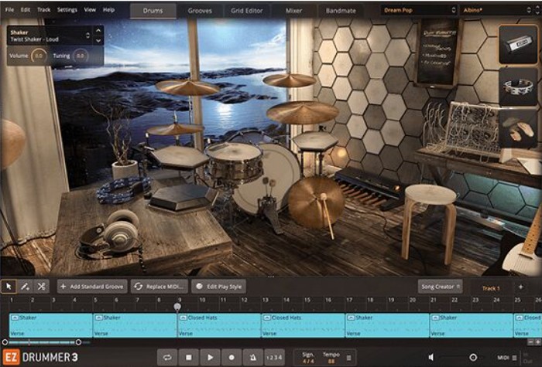Viewport: 542px width, 367px height.
Task: Click the hexagonal pad on the table
Action: pos(183,197)
